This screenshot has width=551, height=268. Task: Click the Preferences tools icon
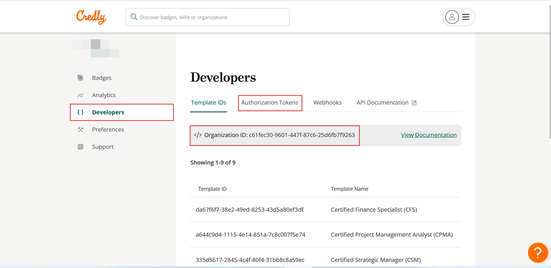81,130
